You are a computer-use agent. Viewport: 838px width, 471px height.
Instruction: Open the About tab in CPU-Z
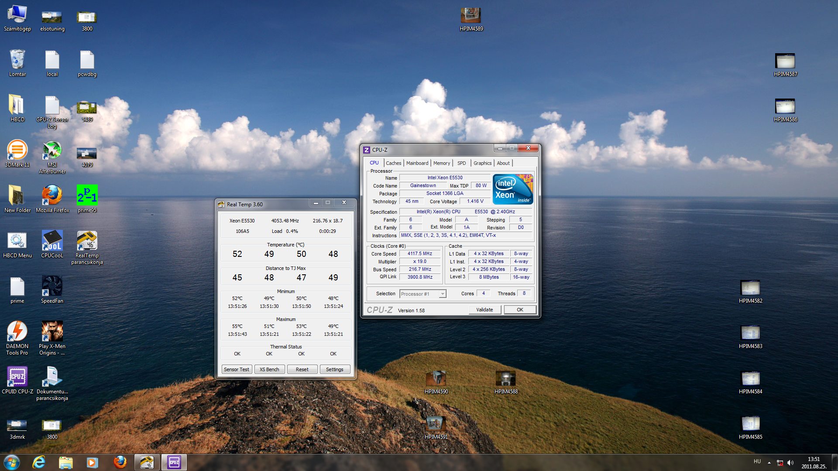pos(503,163)
